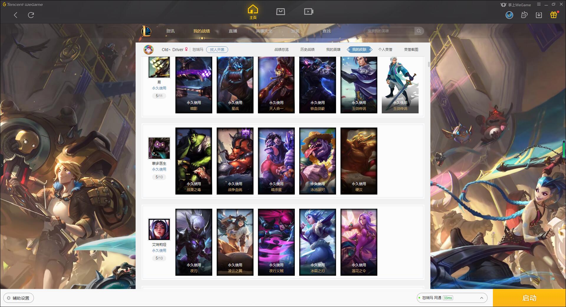Click the 5/11 skin count for 易
Screen dimensions: 566x307
159,96
